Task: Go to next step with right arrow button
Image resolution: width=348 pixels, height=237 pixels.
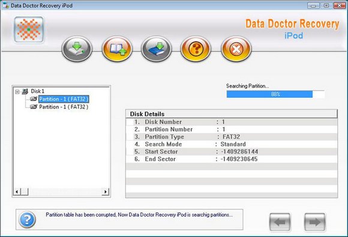Action: [x=315, y=222]
